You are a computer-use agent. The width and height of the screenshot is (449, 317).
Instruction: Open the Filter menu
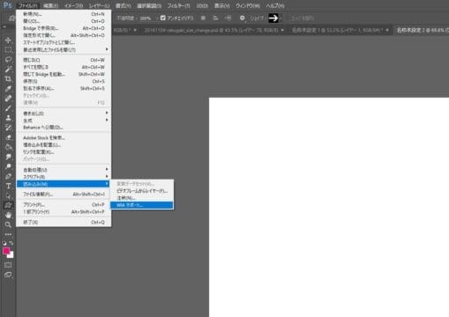pos(178,5)
